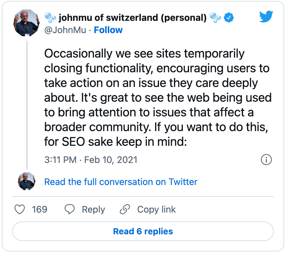This screenshot has width=286, height=253.
Task: Click the chain copy link icon
Action: [125, 209]
